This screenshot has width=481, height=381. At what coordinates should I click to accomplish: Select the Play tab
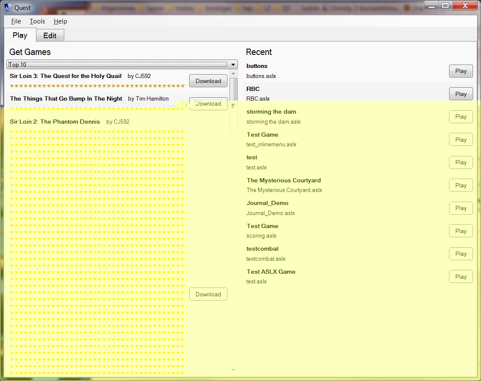[20, 35]
